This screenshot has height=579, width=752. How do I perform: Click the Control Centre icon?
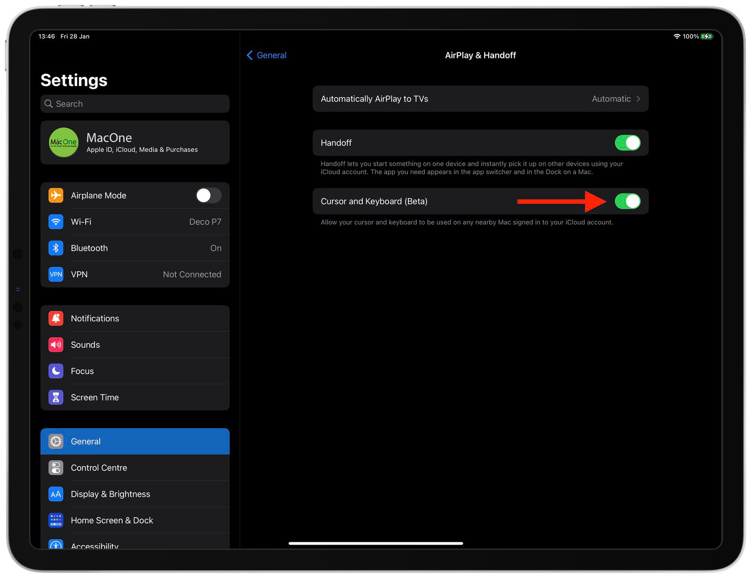pyautogui.click(x=56, y=468)
